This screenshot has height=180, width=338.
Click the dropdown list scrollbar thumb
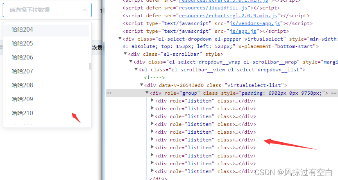point(90,66)
